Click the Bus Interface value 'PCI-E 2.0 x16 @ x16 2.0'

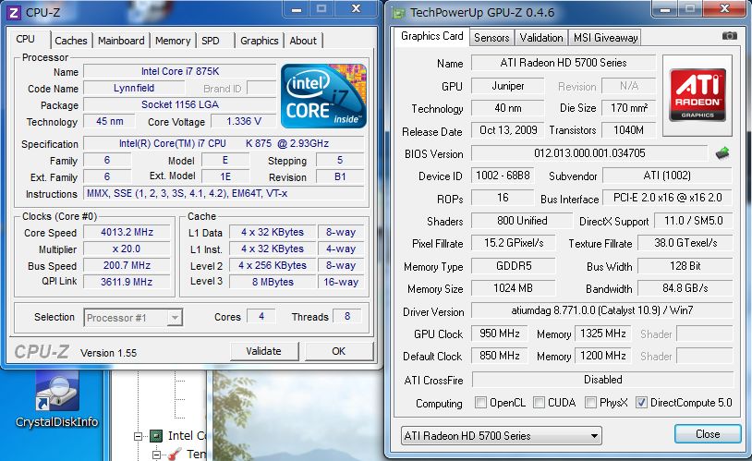(x=668, y=198)
